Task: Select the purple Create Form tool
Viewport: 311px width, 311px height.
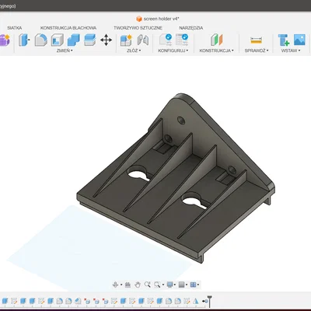Action: pos(5,40)
